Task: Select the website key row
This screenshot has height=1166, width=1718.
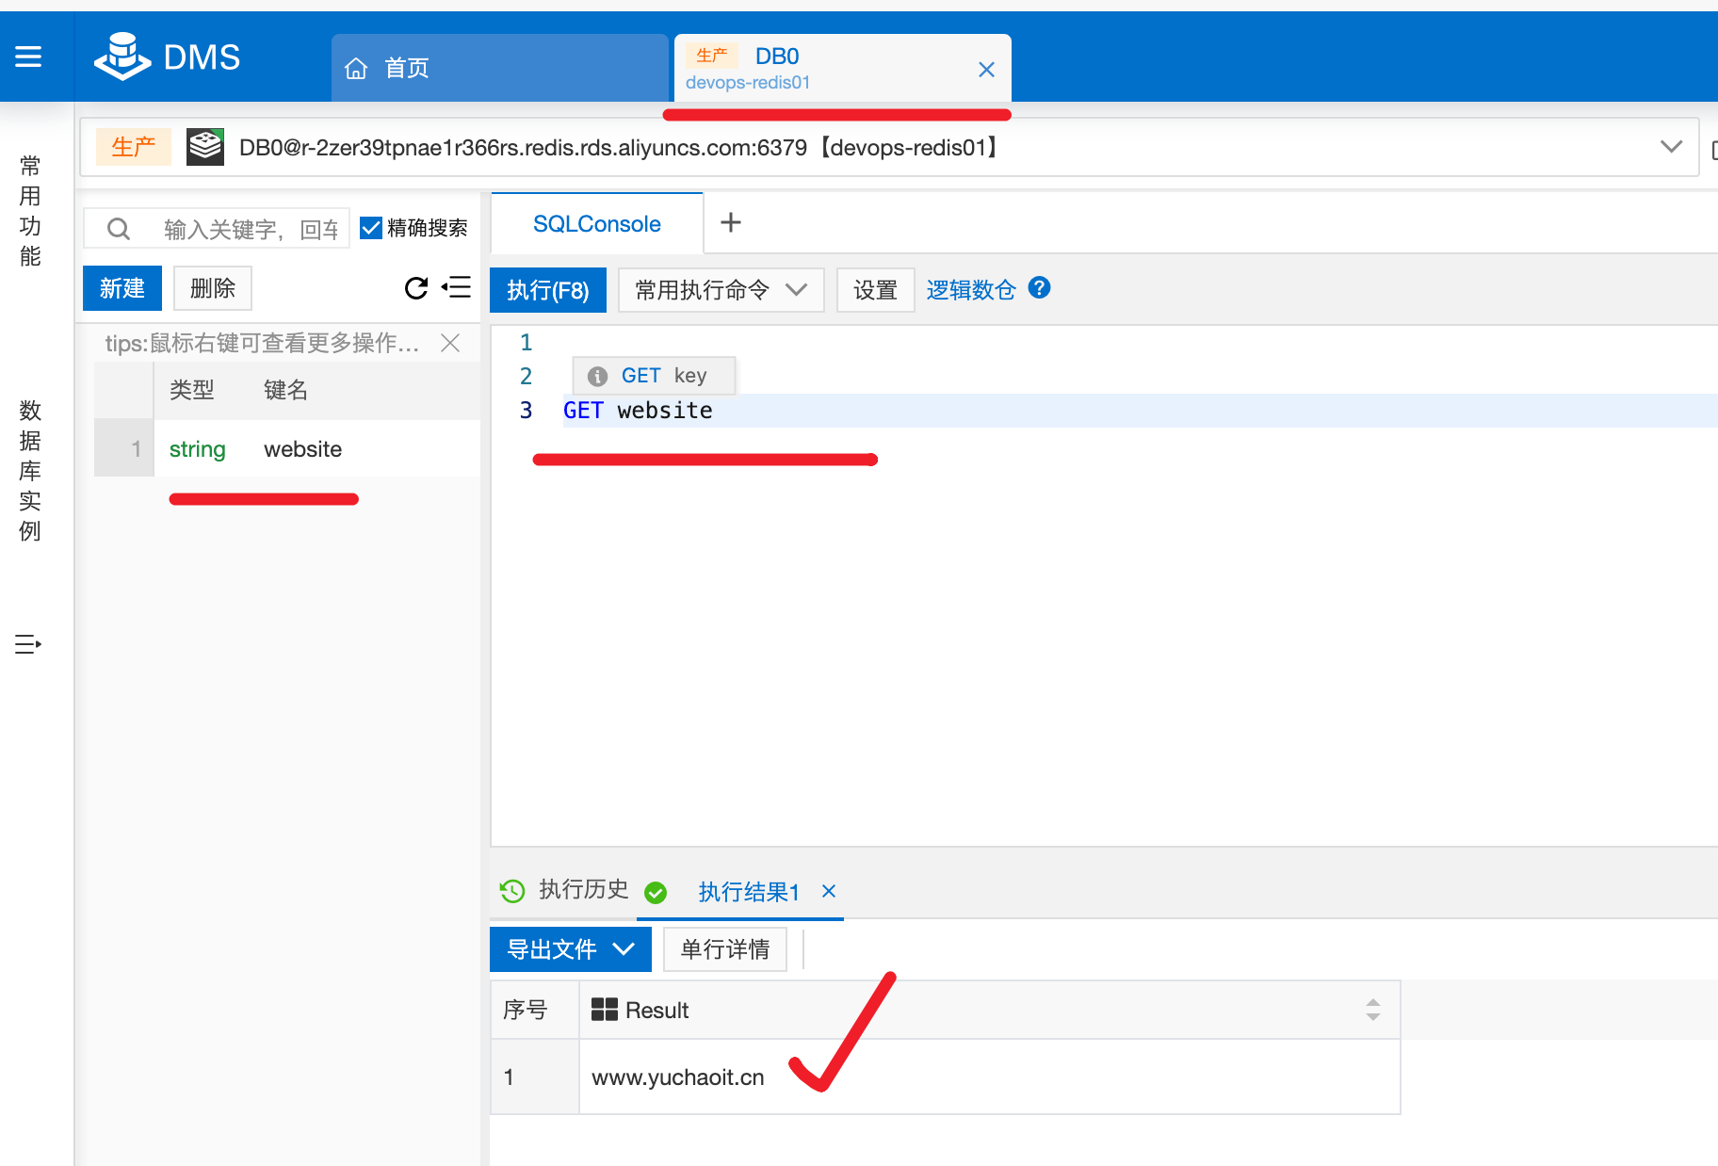Action: pos(301,449)
